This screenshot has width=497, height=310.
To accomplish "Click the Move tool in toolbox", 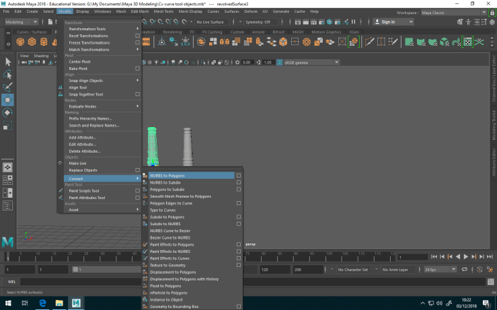I will [8, 100].
